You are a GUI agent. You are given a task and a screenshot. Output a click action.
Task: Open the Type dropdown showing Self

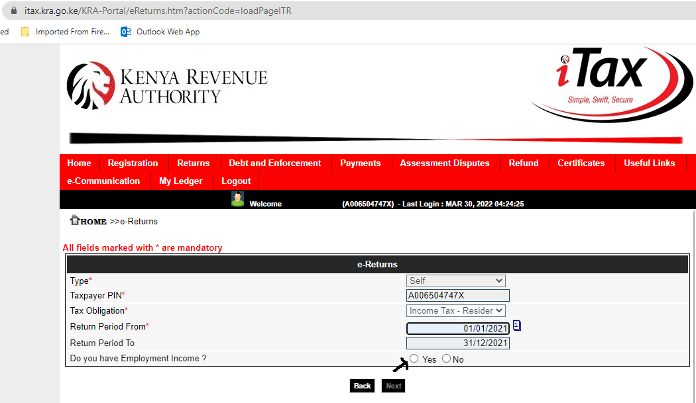coord(455,280)
